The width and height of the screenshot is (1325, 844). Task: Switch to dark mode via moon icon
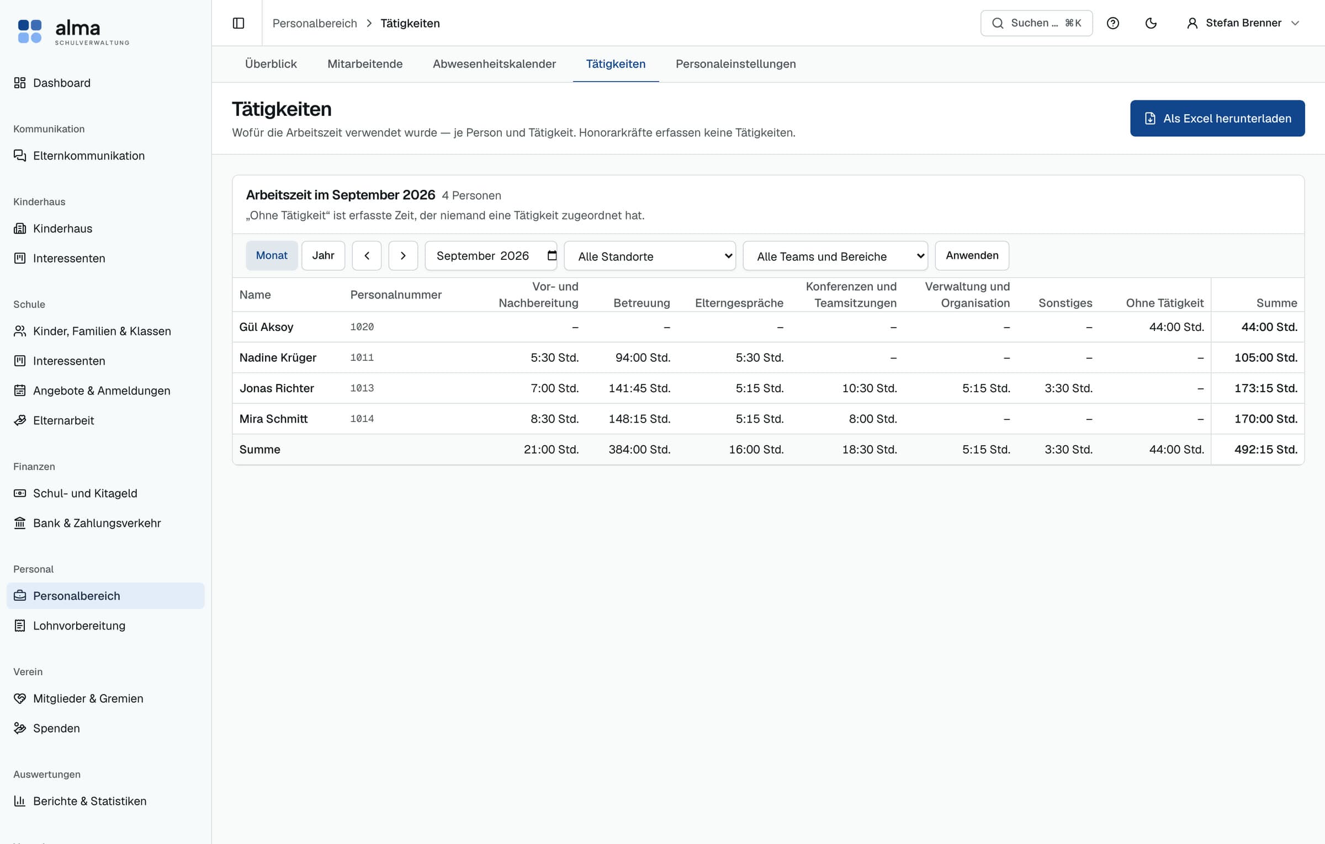1151,23
